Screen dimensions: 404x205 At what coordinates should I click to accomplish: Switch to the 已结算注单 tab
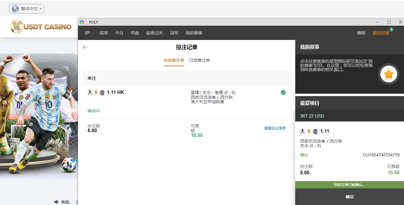pyautogui.click(x=200, y=60)
